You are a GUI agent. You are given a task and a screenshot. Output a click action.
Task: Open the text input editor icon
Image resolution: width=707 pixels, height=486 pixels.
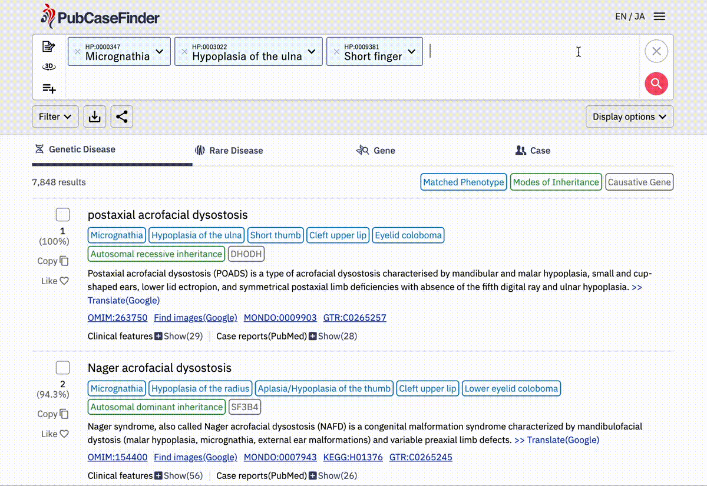click(49, 47)
